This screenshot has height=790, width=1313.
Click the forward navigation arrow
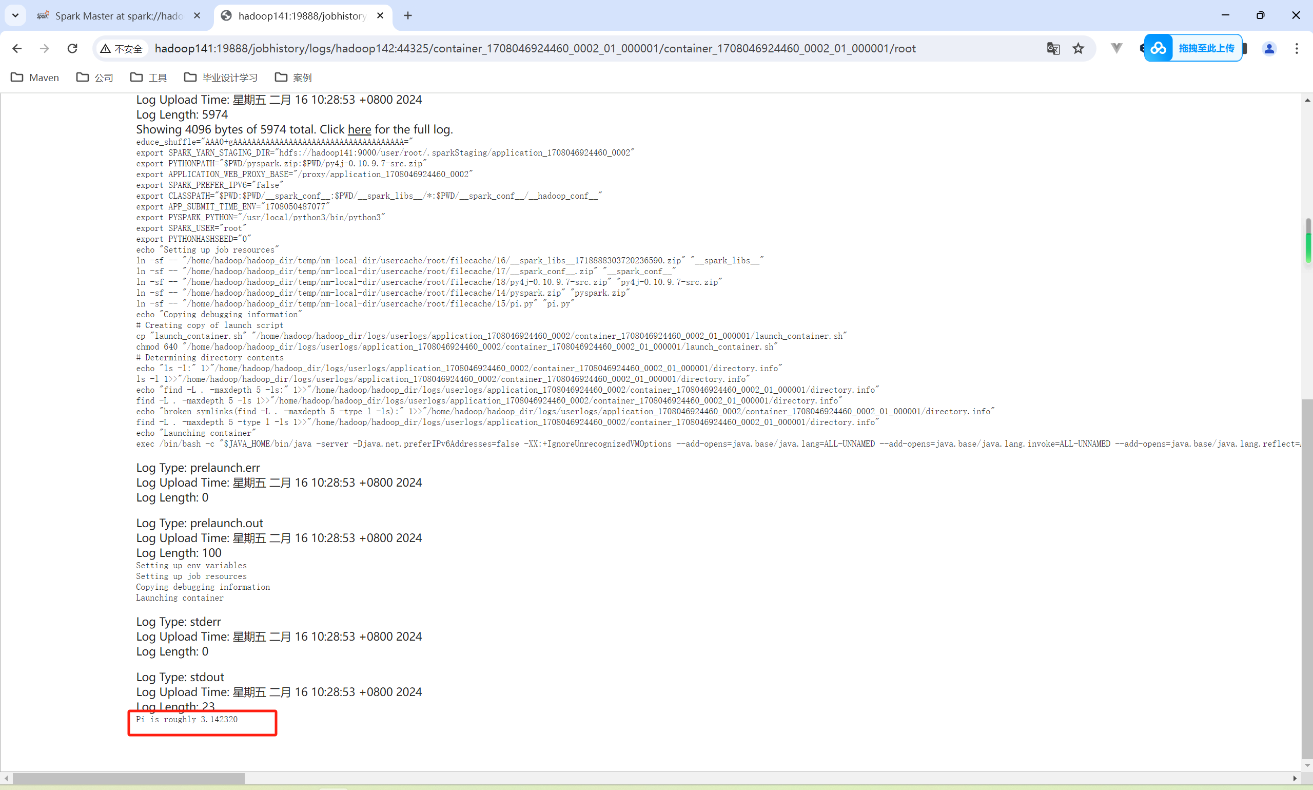[45, 48]
